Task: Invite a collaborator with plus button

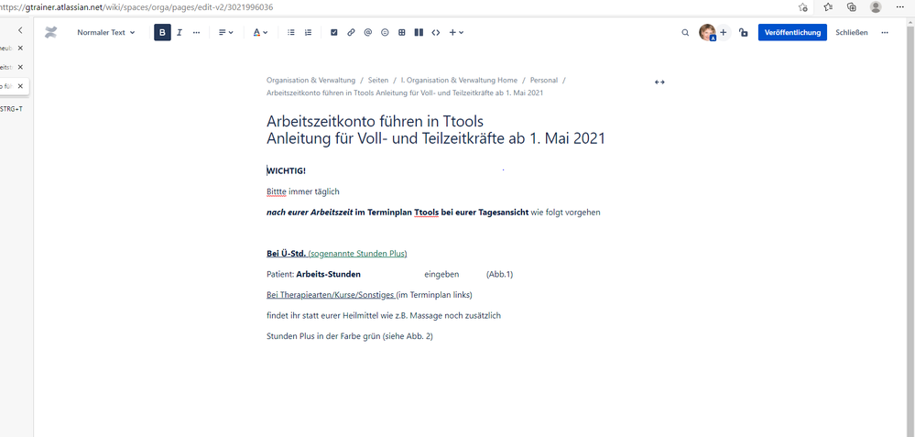Action: point(723,33)
